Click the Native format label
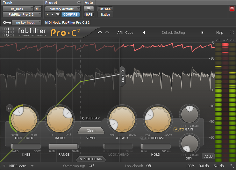This screenshot has width=236, height=170. tap(105, 14)
